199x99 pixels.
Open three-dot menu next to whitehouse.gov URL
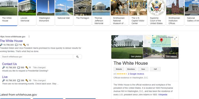click(x=29, y=37)
